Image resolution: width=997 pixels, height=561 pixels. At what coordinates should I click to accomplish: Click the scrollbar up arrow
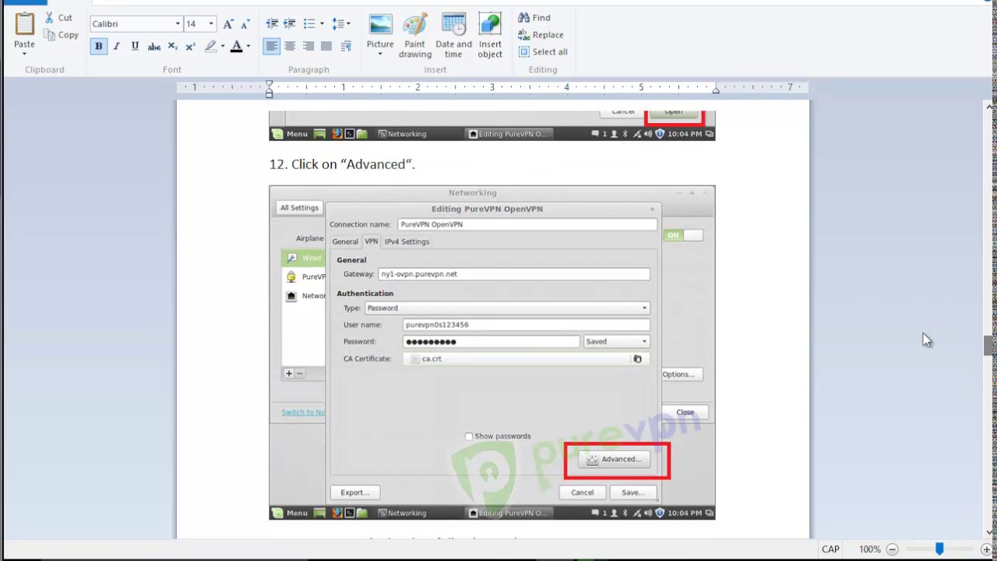(x=989, y=107)
